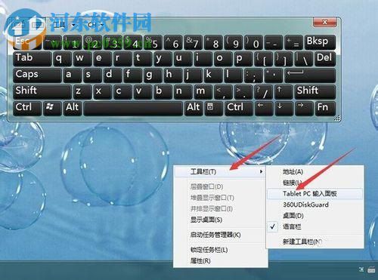
Task: Select 360UDiskGuard toolbar entry
Action: click(x=315, y=205)
